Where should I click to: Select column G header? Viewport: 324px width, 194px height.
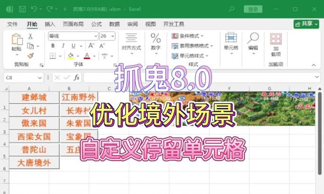click(x=270, y=88)
